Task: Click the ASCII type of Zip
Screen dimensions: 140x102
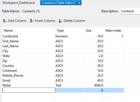Action: 70,61
